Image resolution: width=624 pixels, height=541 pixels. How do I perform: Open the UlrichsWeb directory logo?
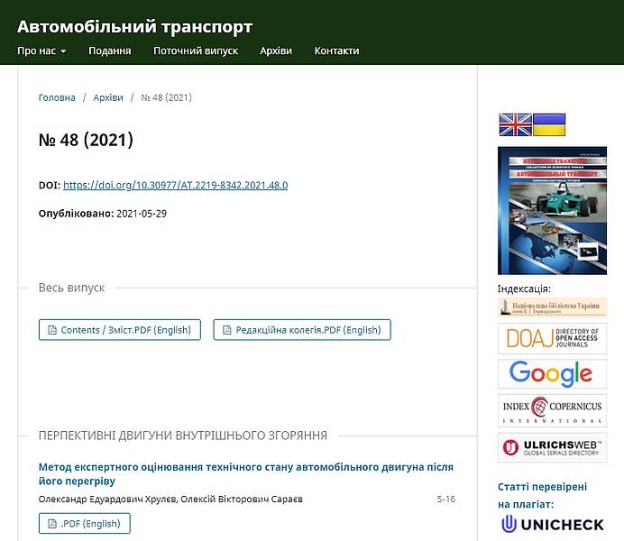point(552,447)
